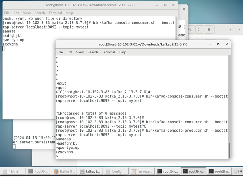Switch to the [server.p... editor taskbar entry
Image resolution: width=243 pixels, height=177 pixels.
point(142,171)
